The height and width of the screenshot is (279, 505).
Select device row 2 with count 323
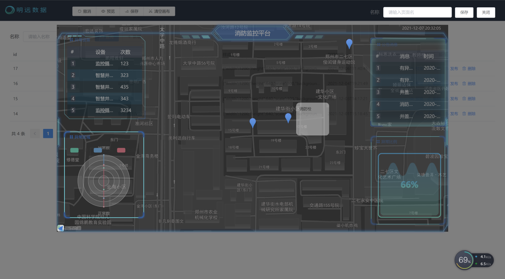tap(105, 75)
